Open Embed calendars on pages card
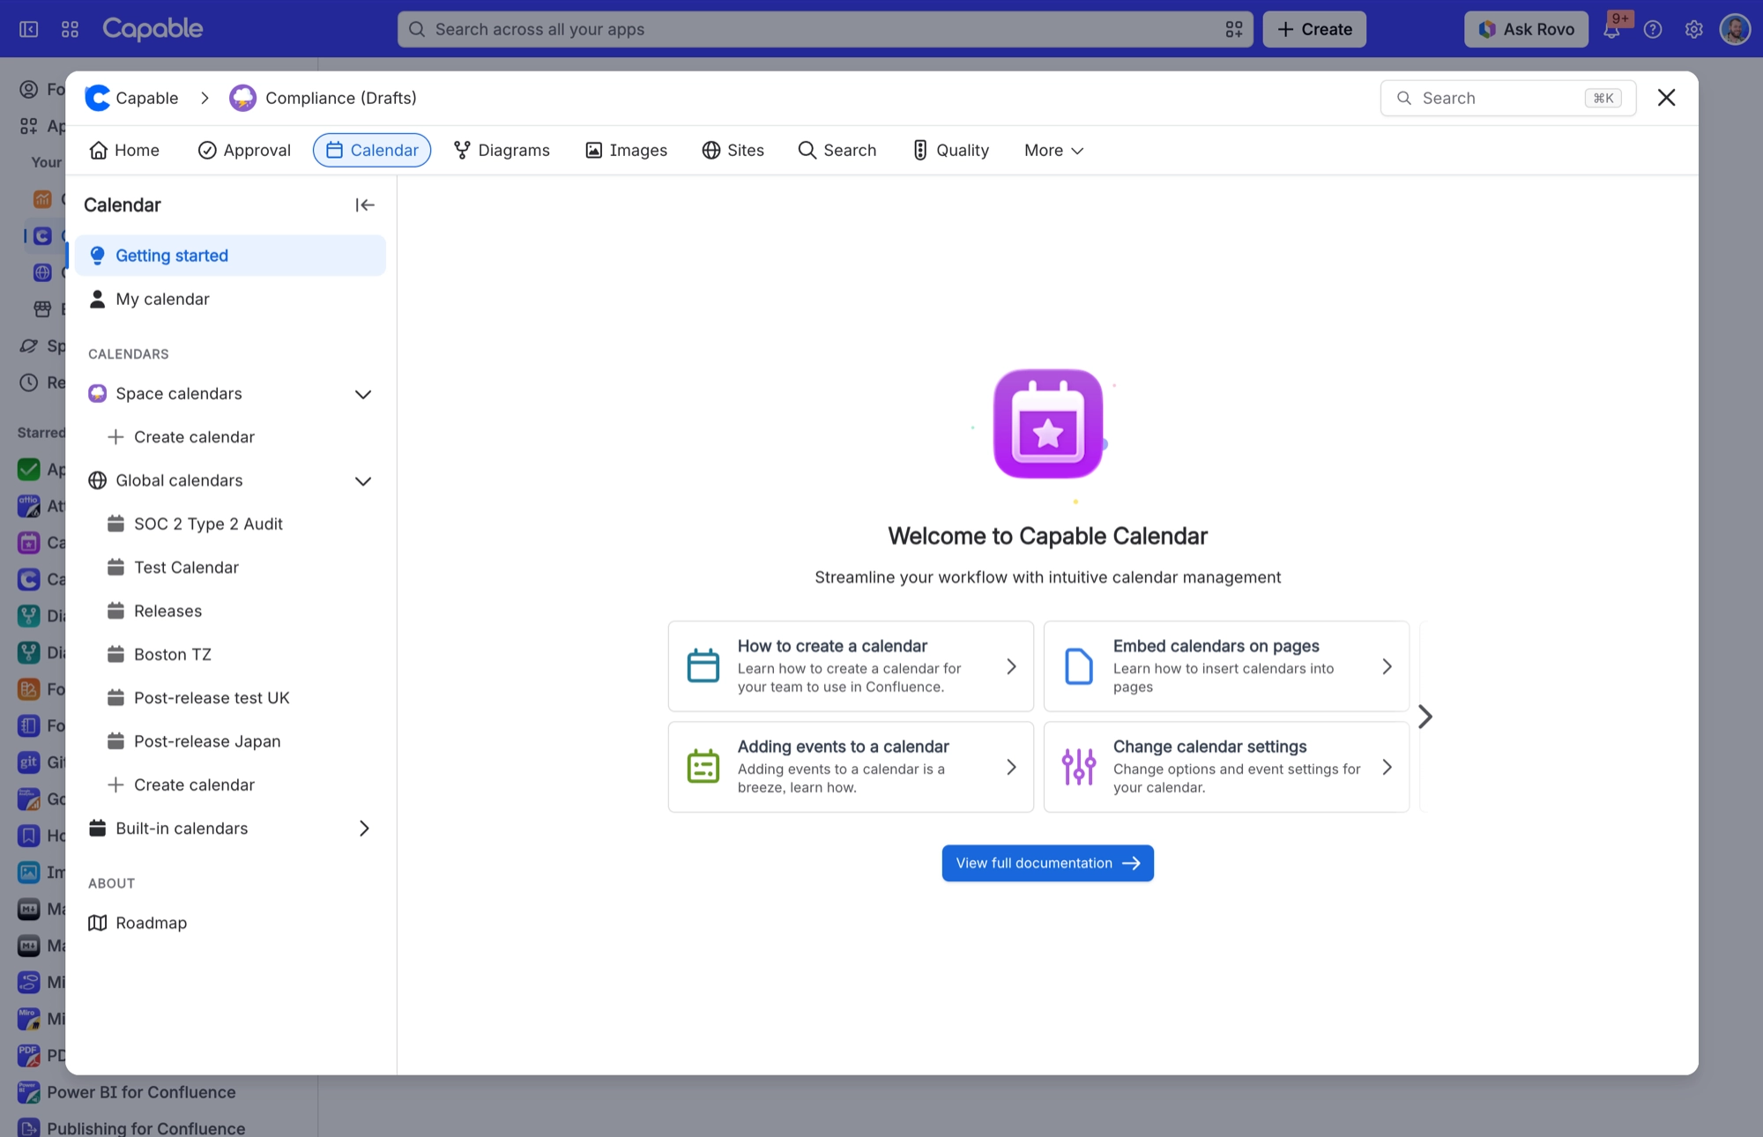1763x1137 pixels. [x=1226, y=666]
